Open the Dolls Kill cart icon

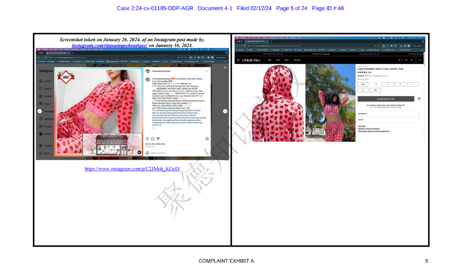[x=420, y=60]
